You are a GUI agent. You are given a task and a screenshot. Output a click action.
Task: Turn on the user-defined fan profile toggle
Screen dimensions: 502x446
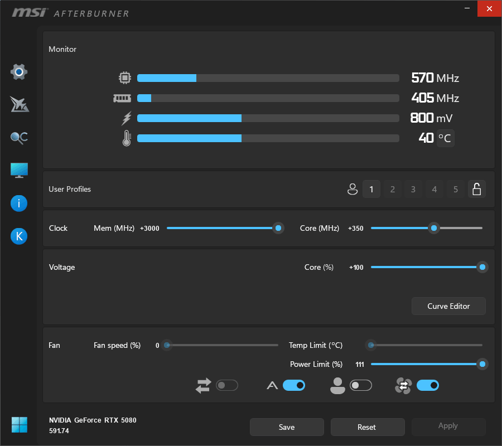(x=360, y=385)
